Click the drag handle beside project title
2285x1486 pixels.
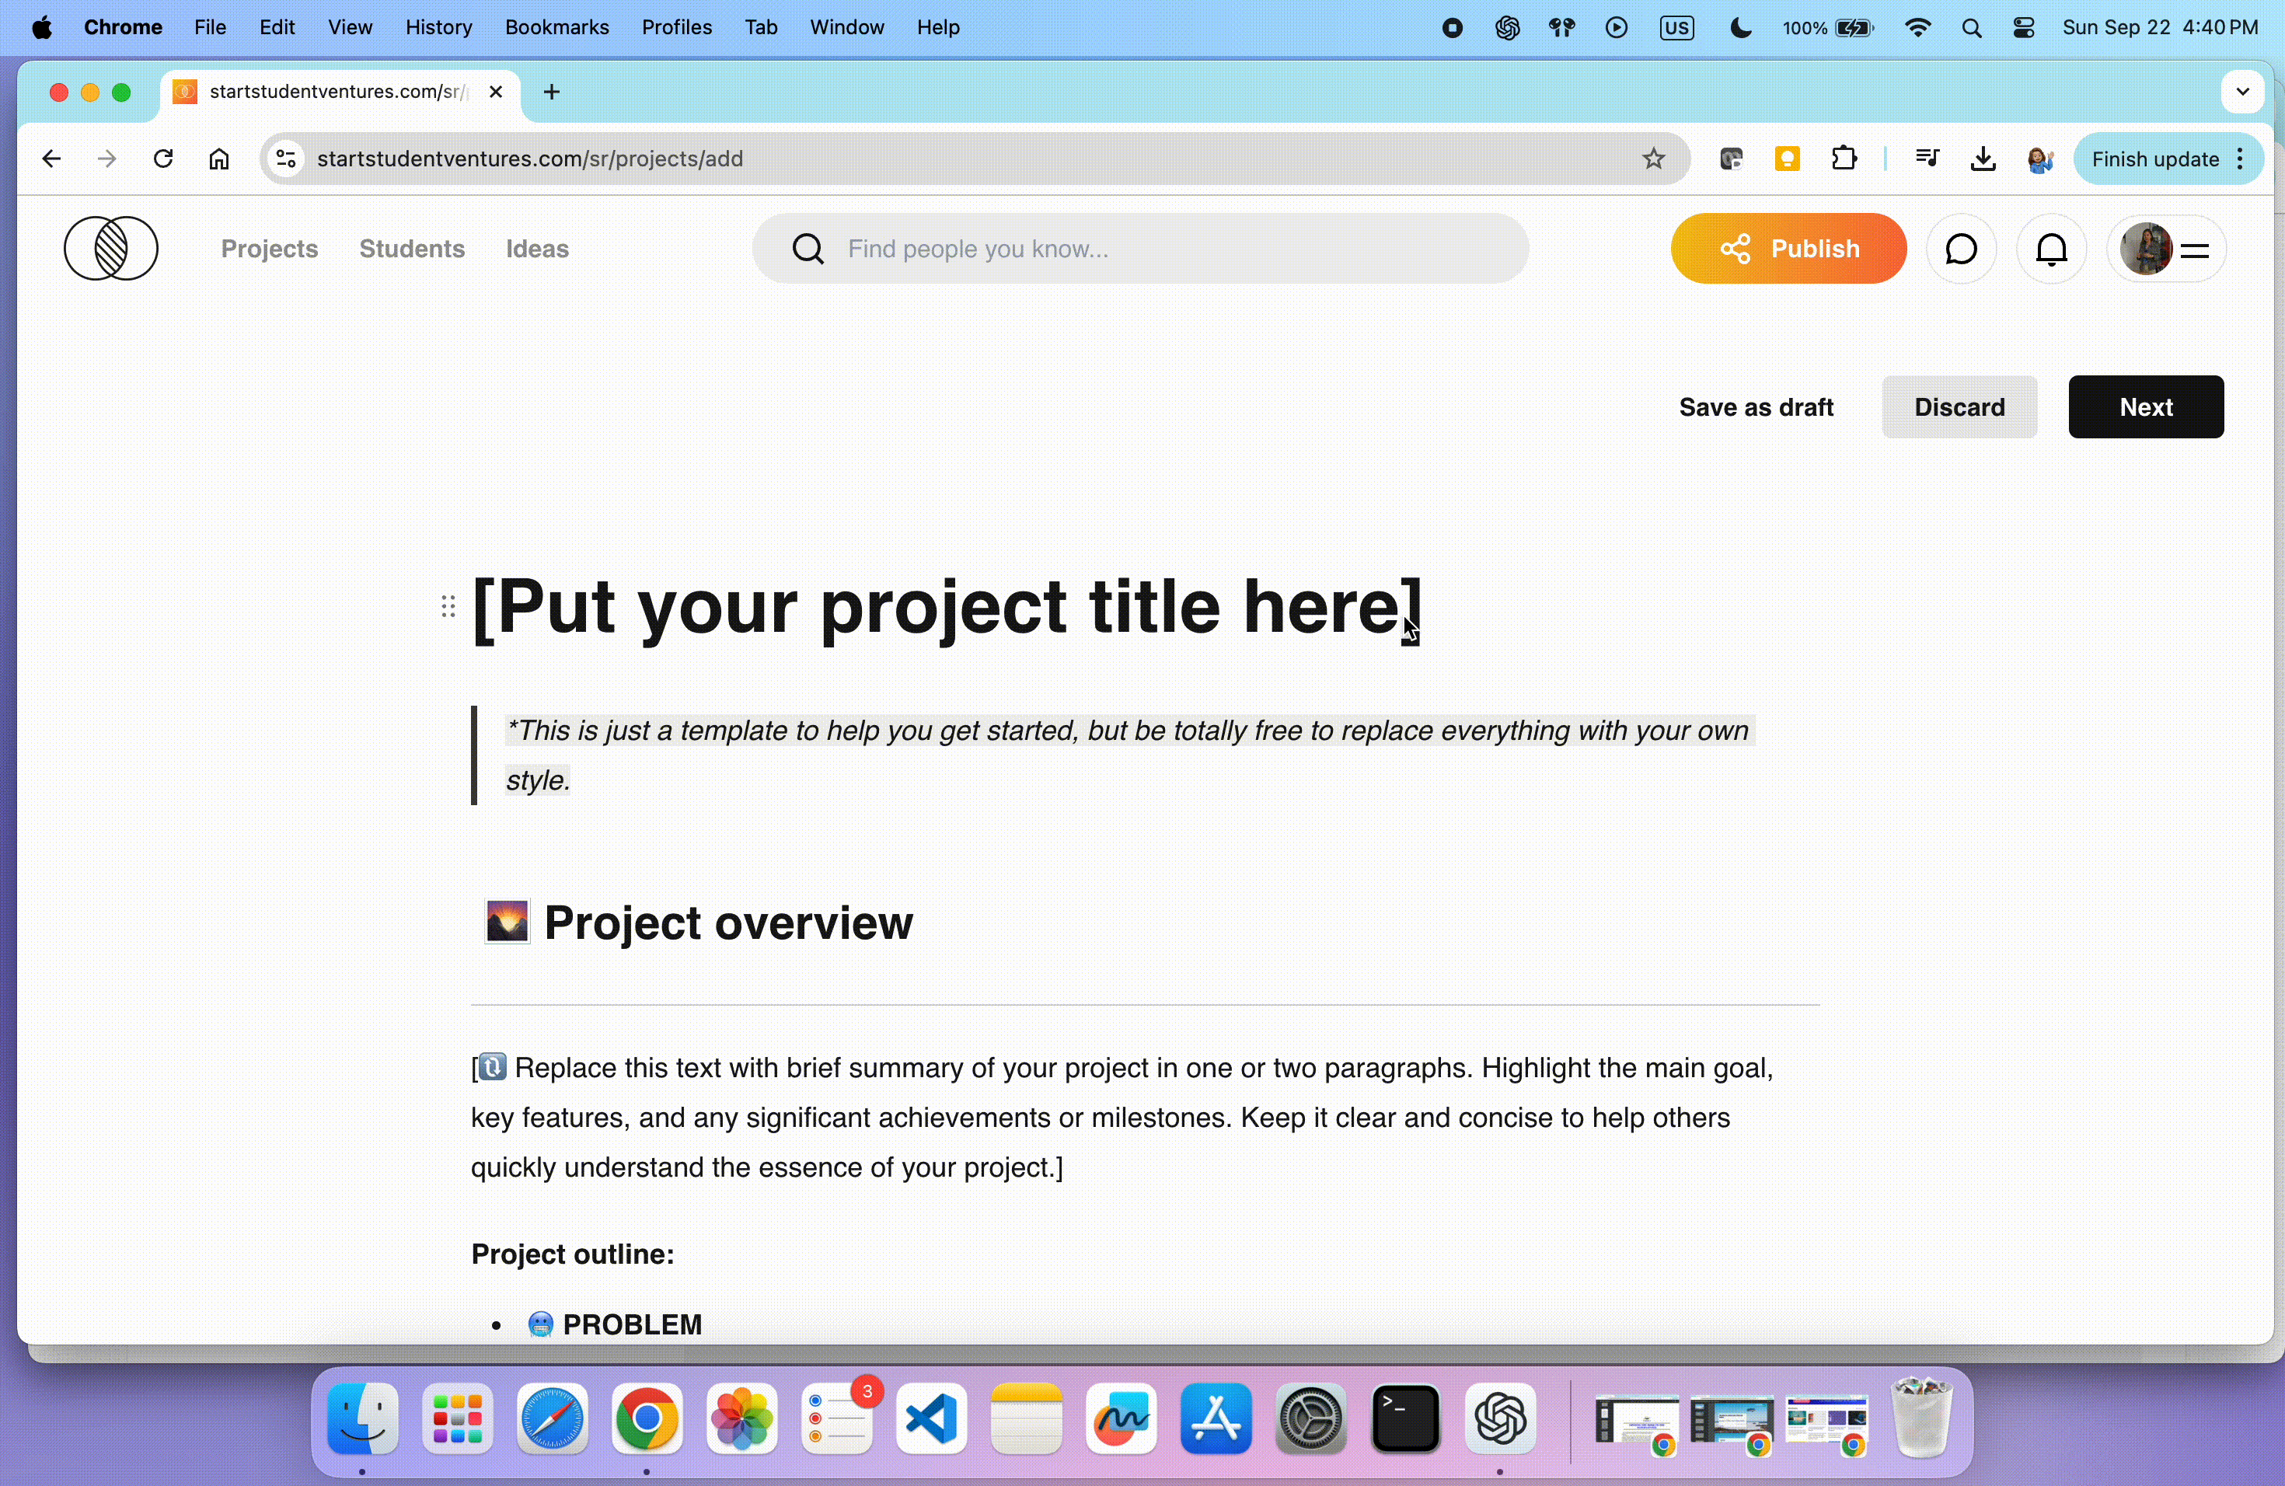point(448,605)
